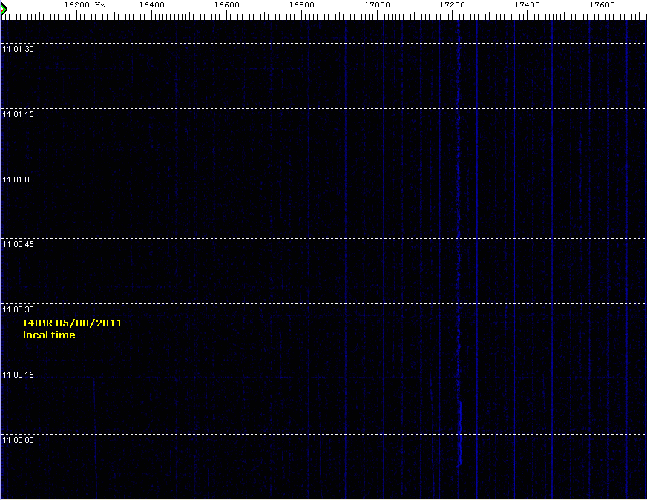Click the 17200 frequency label
647x500 pixels.
(x=452, y=5)
